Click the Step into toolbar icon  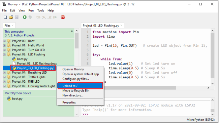44,17
